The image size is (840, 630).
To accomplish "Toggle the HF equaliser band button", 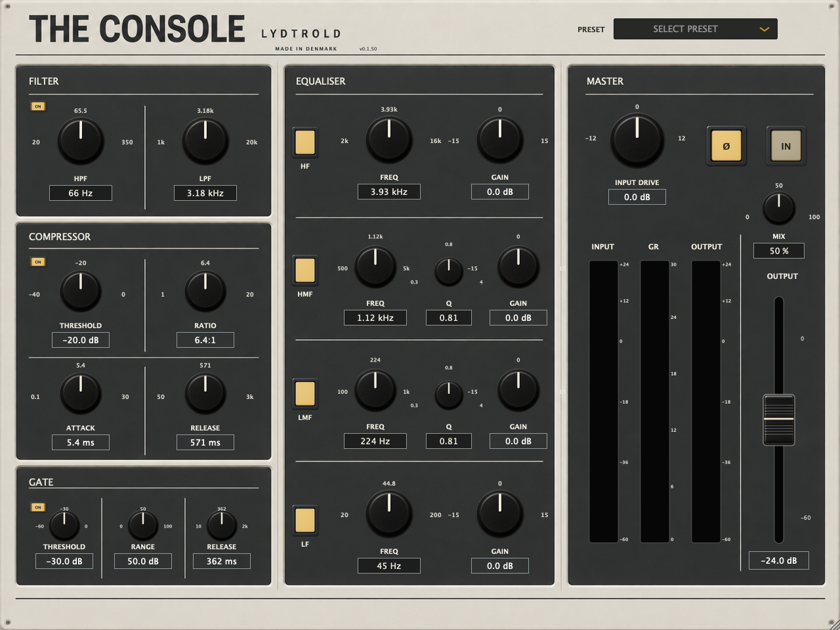I will click(305, 142).
